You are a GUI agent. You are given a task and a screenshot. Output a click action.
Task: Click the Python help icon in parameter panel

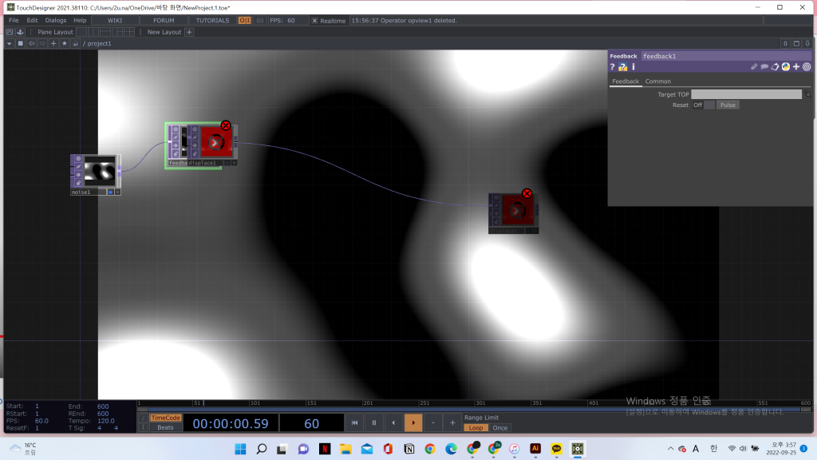pos(622,67)
